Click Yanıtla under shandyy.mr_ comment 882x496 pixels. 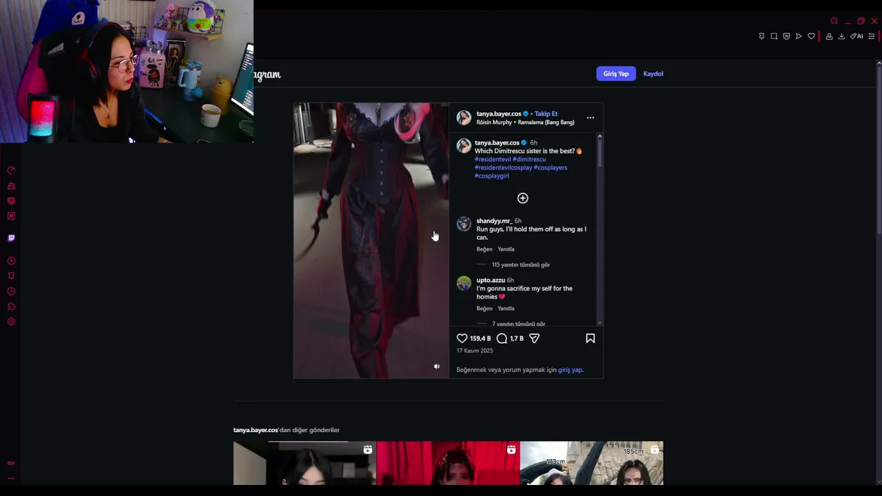tap(506, 249)
